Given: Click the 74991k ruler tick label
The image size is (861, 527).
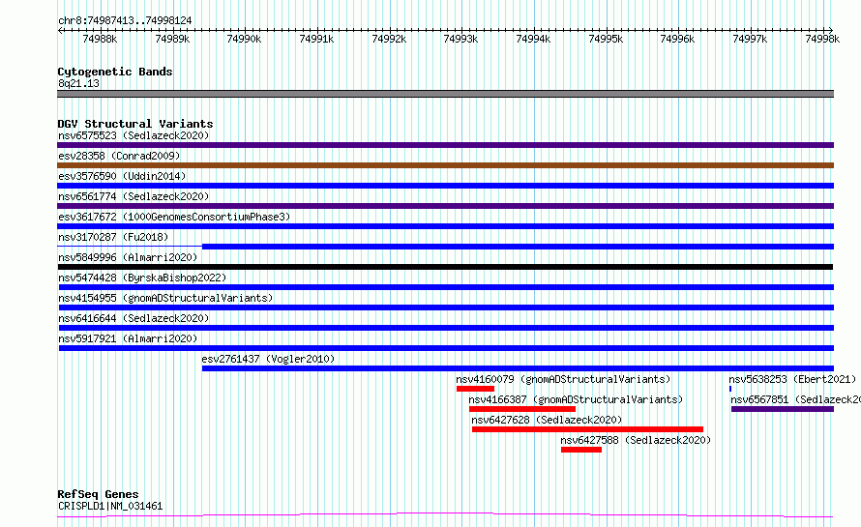Looking at the screenshot, I should [x=316, y=39].
